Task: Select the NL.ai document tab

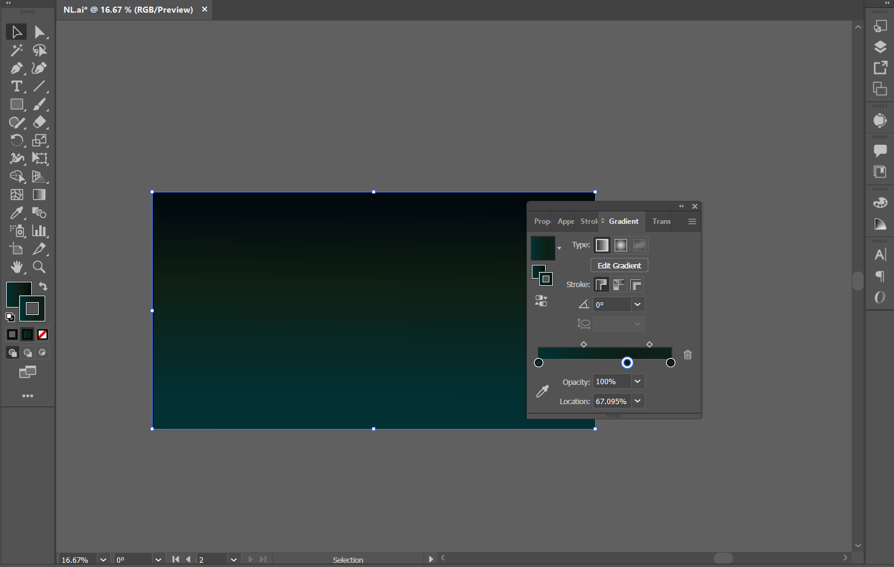Action: click(x=128, y=10)
